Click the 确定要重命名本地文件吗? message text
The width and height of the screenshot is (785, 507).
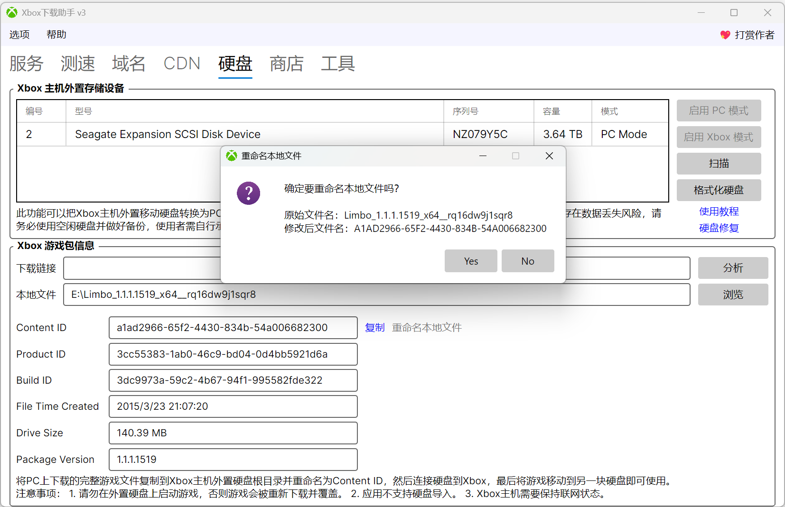click(342, 189)
